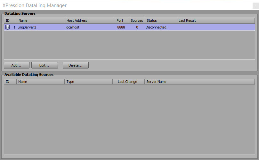Click the top-right window corner button

(x=255, y=6)
